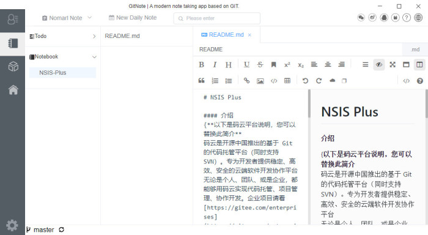Redo the last edit
This screenshot has width=428, height=235.
319,81
